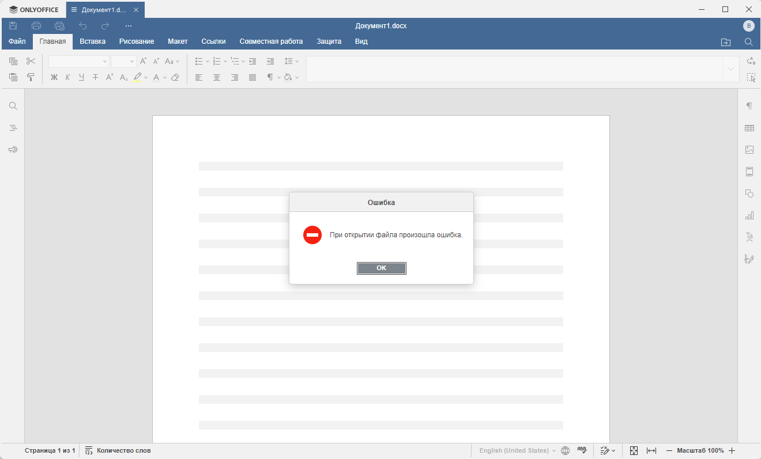Apply yellow highlight color
This screenshot has width=761, height=459.
pos(137,77)
